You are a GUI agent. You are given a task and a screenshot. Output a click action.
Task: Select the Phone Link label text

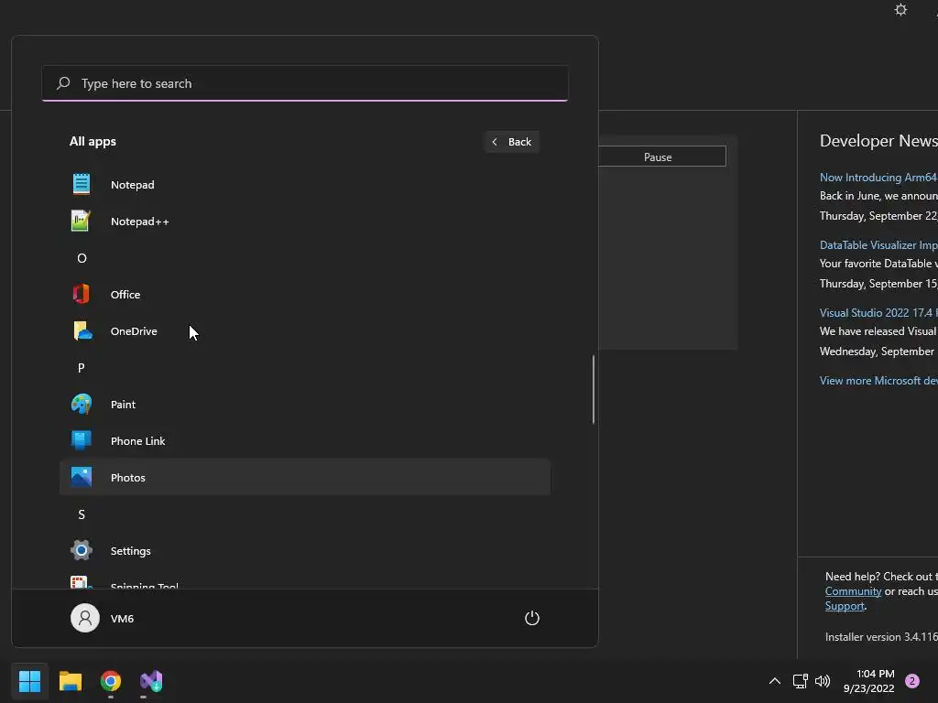pyautogui.click(x=137, y=440)
